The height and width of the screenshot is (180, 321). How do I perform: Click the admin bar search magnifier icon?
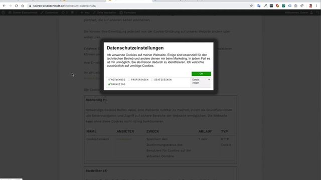pyautogui.click(x=318, y=12)
